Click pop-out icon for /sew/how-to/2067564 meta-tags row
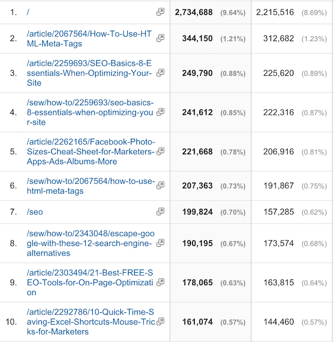Image resolution: width=334 pixels, height=343 pixels. [x=160, y=185]
